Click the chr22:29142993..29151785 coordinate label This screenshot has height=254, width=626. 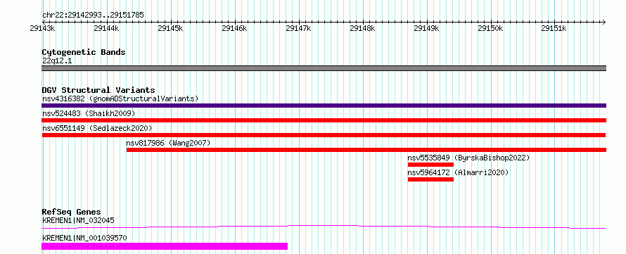point(93,15)
